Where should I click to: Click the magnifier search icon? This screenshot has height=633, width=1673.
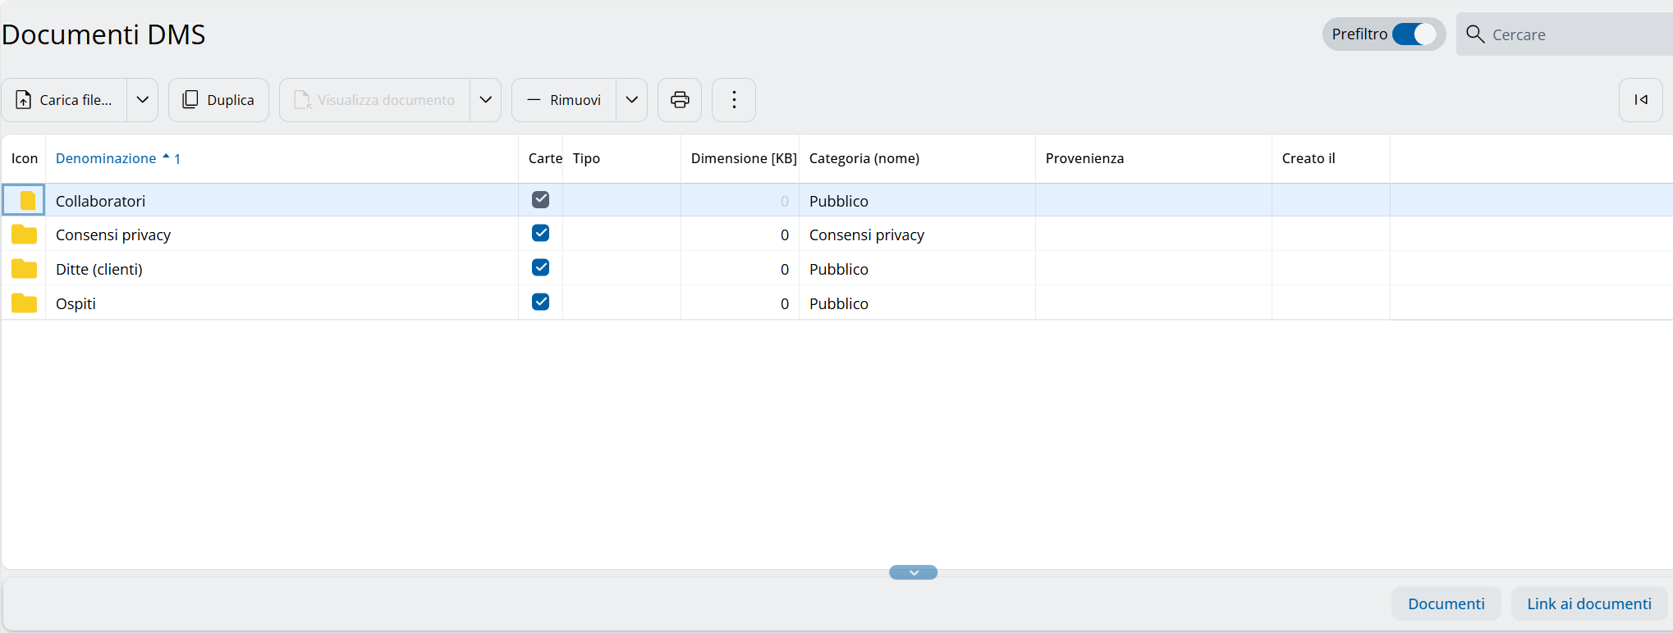[1475, 34]
